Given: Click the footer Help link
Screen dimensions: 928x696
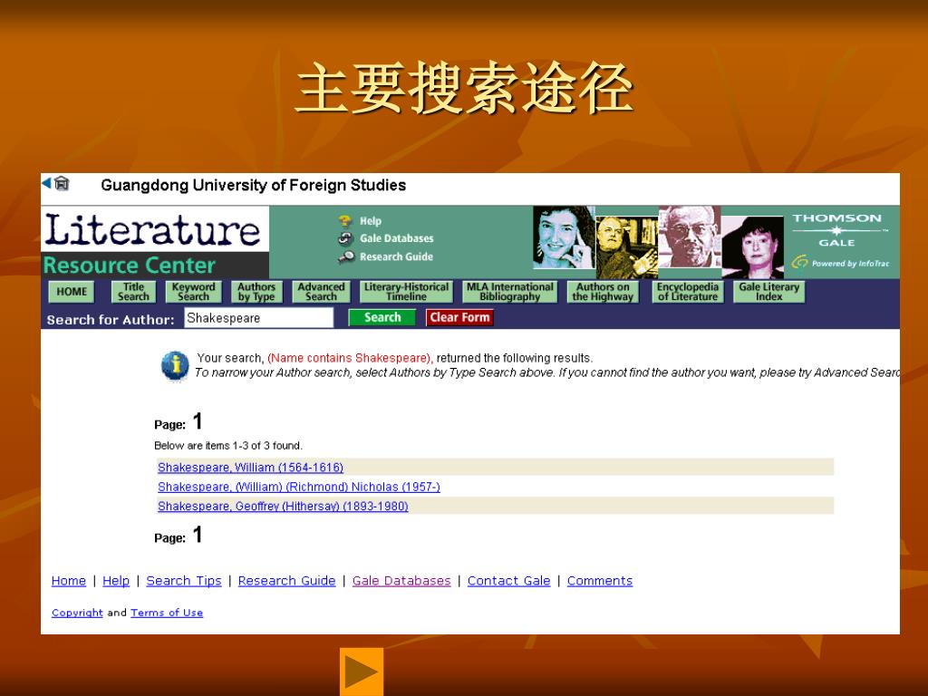Looking at the screenshot, I should click(116, 581).
